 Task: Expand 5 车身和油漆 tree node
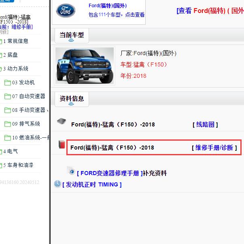[18, 165]
